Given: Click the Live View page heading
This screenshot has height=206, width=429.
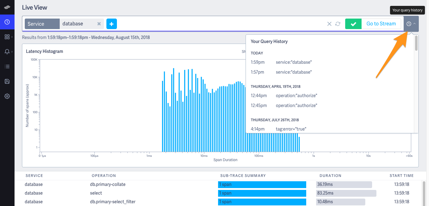Looking at the screenshot, I should pyautogui.click(x=35, y=7).
